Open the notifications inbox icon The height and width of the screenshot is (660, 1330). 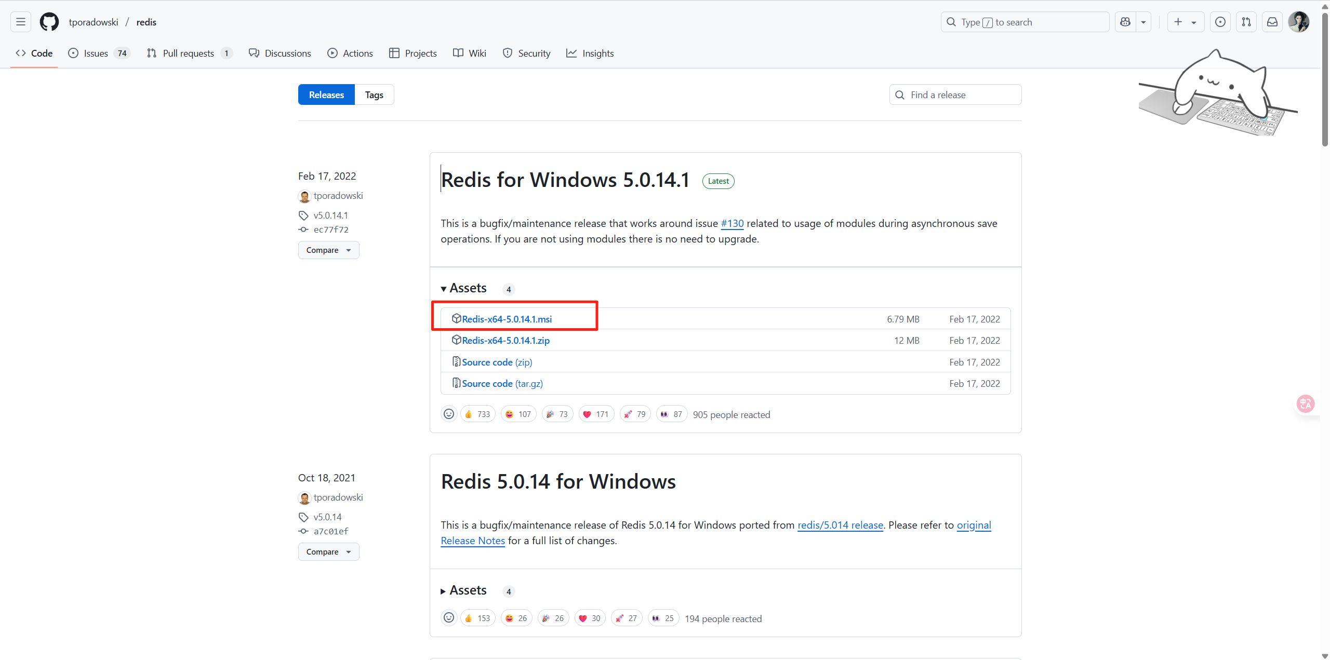(x=1272, y=22)
